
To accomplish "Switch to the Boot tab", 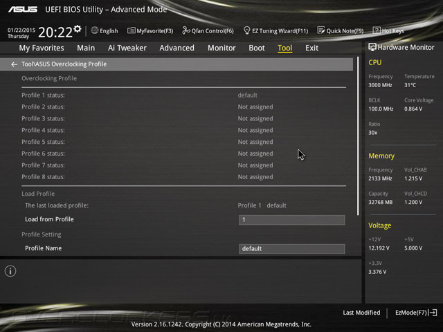I will pyautogui.click(x=257, y=48).
